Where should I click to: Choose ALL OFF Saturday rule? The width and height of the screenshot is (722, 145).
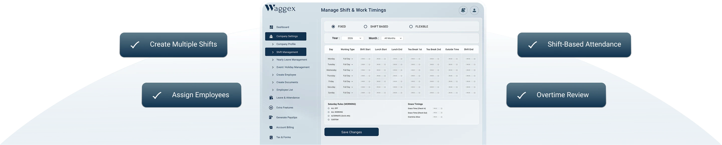pyautogui.click(x=329, y=108)
